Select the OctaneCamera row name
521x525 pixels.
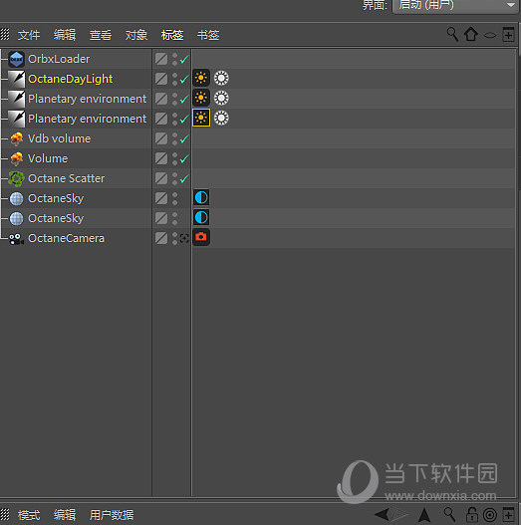(67, 238)
